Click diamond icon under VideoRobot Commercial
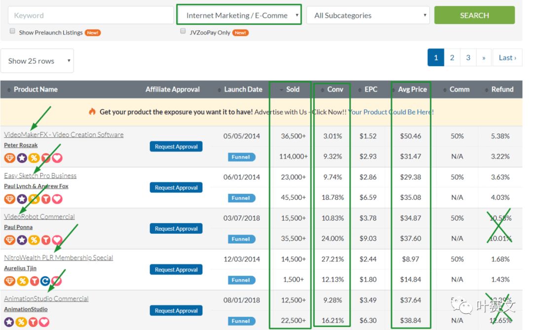Image resolution: width=533 pixels, height=330 pixels. [x=10, y=240]
